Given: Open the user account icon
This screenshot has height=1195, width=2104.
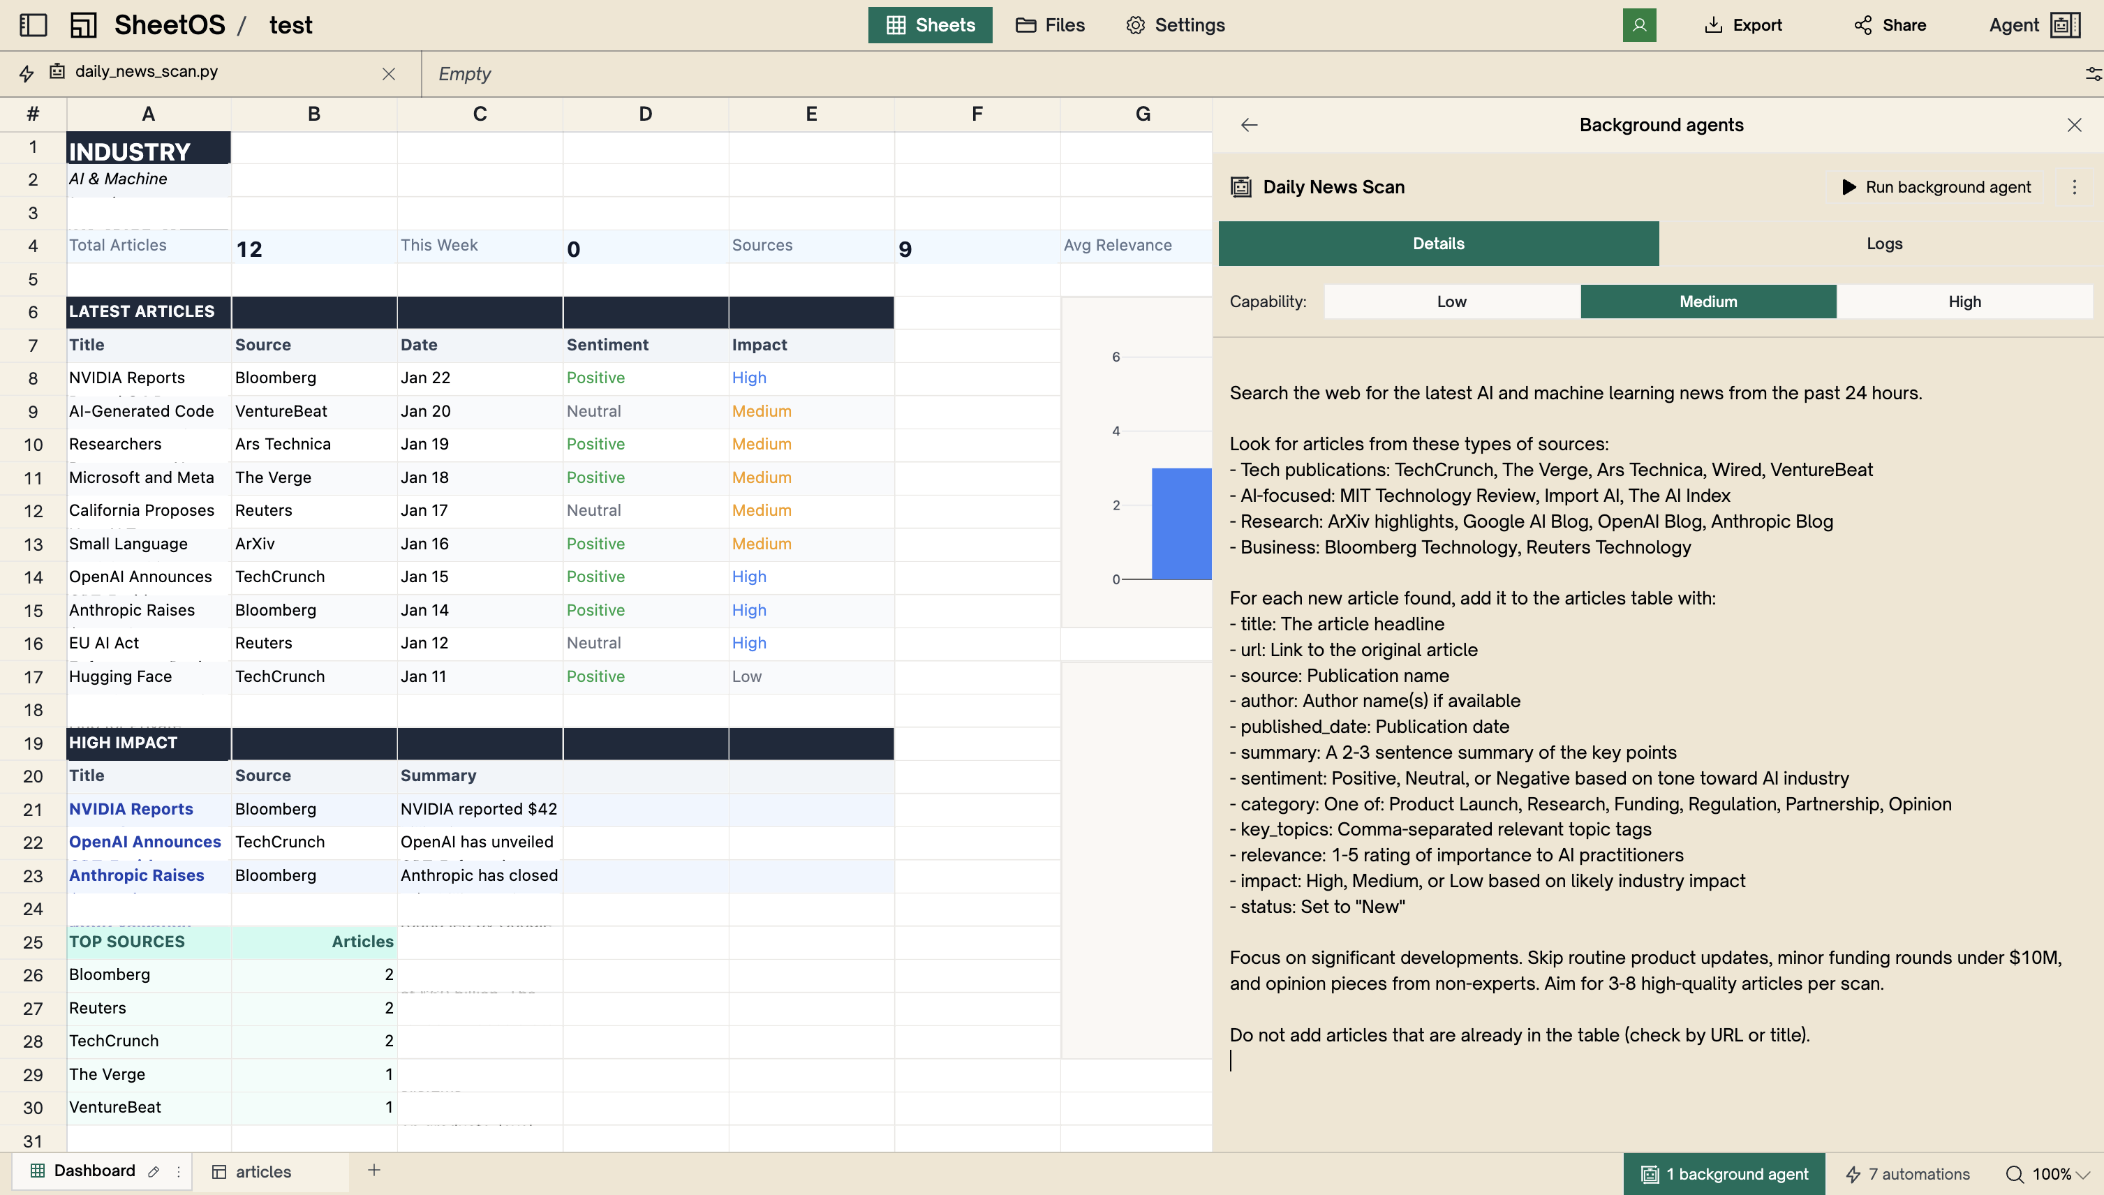Looking at the screenshot, I should click(x=1638, y=24).
